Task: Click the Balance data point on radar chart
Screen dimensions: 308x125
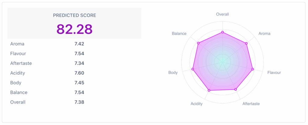Action: point(198,43)
